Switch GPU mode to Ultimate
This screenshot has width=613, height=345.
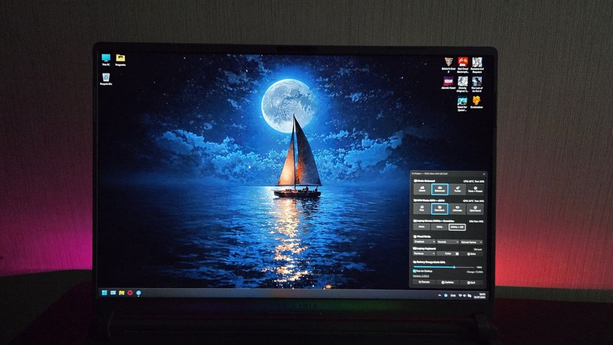point(457,208)
